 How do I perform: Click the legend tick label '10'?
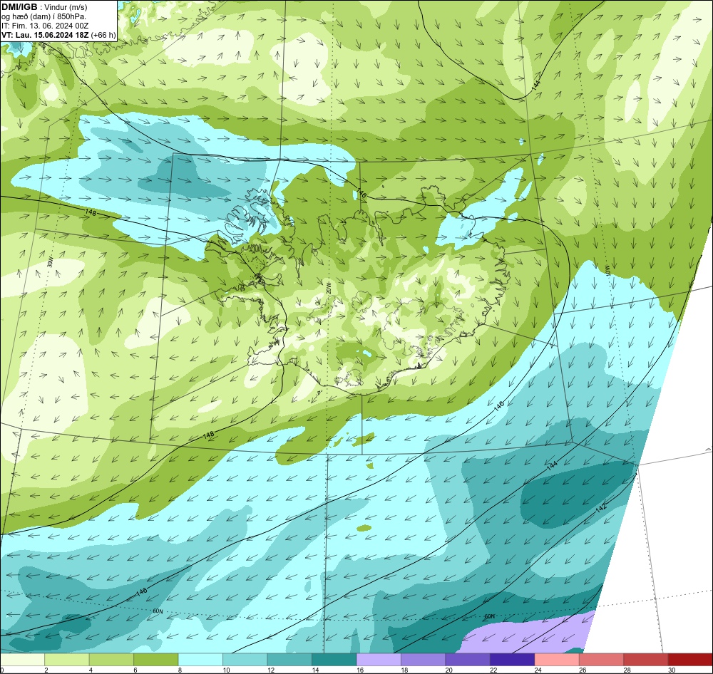[226, 670]
